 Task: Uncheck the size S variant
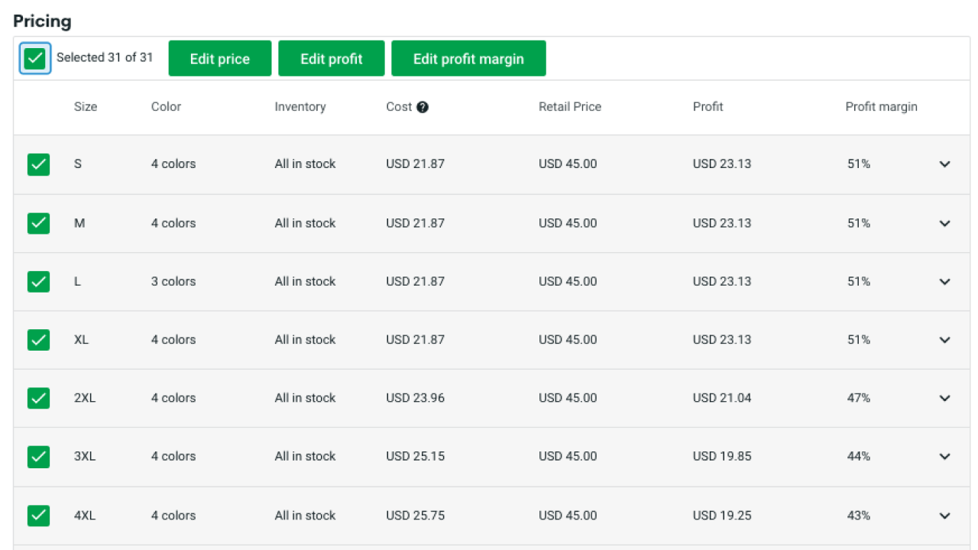tap(38, 163)
